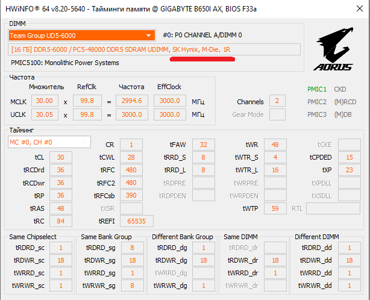Click the tWRWR_dg value 1
The width and height of the screenshot is (370, 300).
[x=204, y=286]
